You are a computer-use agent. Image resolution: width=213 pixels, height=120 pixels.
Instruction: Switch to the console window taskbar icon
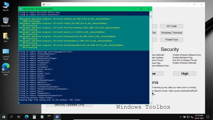(x=50, y=117)
